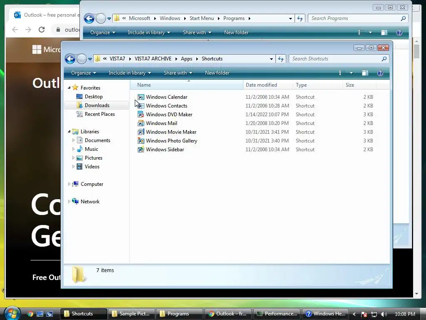426x320 pixels.
Task: Switch to the Sample Pict... taskbar button
Action: click(x=131, y=314)
